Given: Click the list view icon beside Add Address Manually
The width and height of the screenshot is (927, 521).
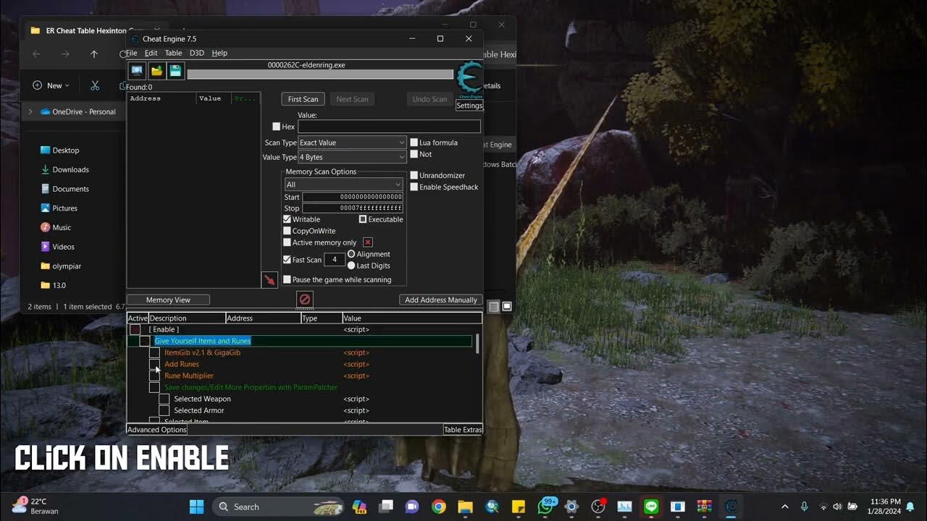Looking at the screenshot, I should pos(494,307).
